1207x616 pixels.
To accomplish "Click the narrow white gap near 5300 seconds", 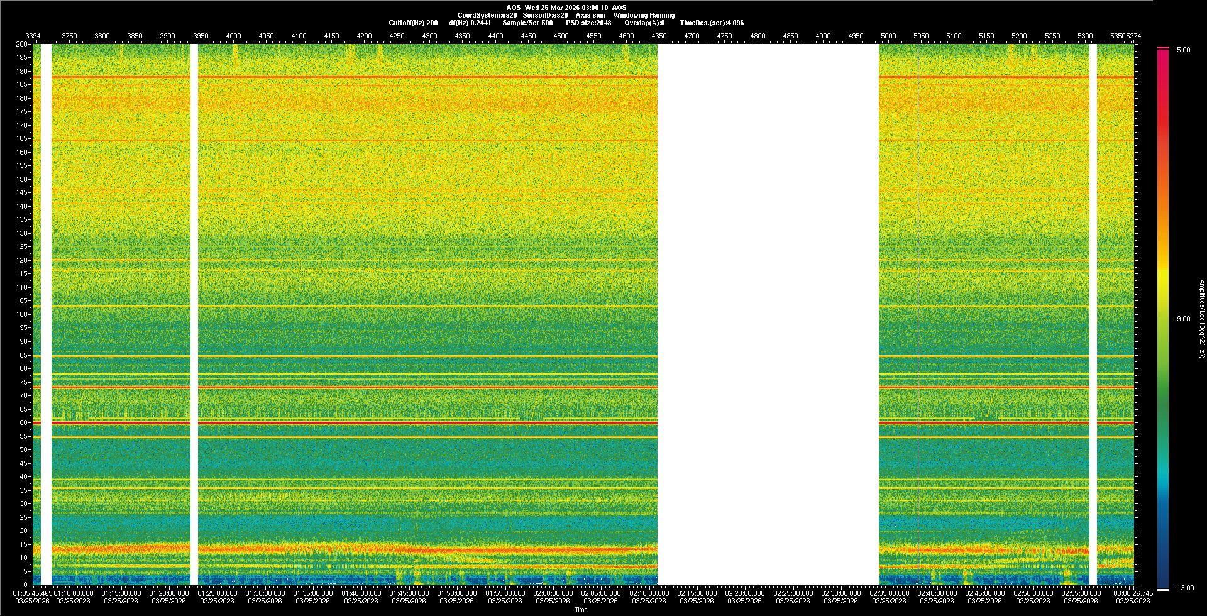I will point(1093,314).
